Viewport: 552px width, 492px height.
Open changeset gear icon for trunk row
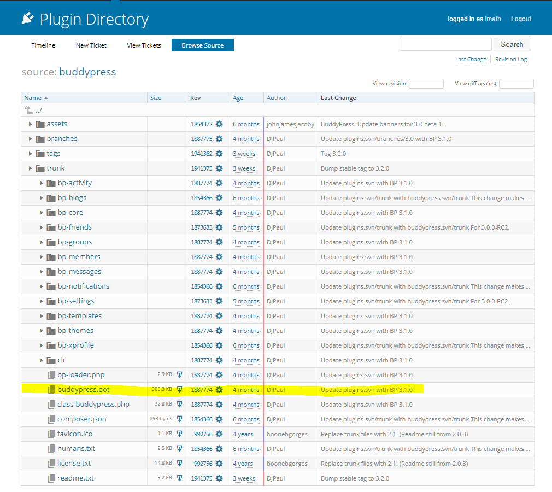[219, 168]
